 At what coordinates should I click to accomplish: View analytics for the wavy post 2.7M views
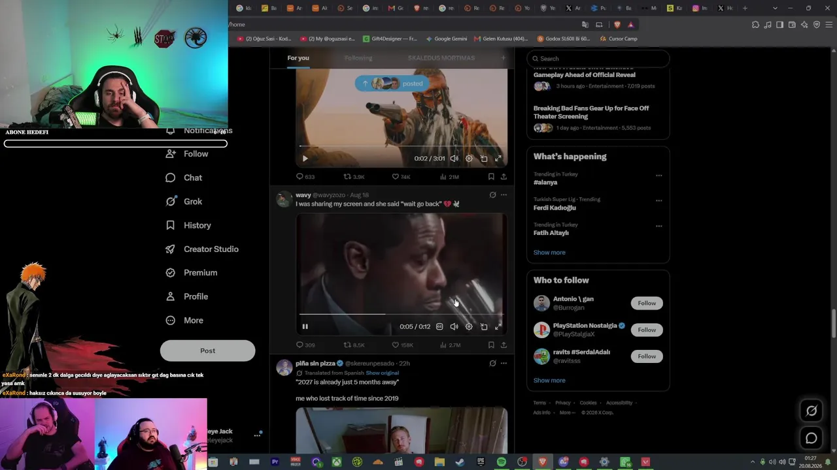click(450, 345)
